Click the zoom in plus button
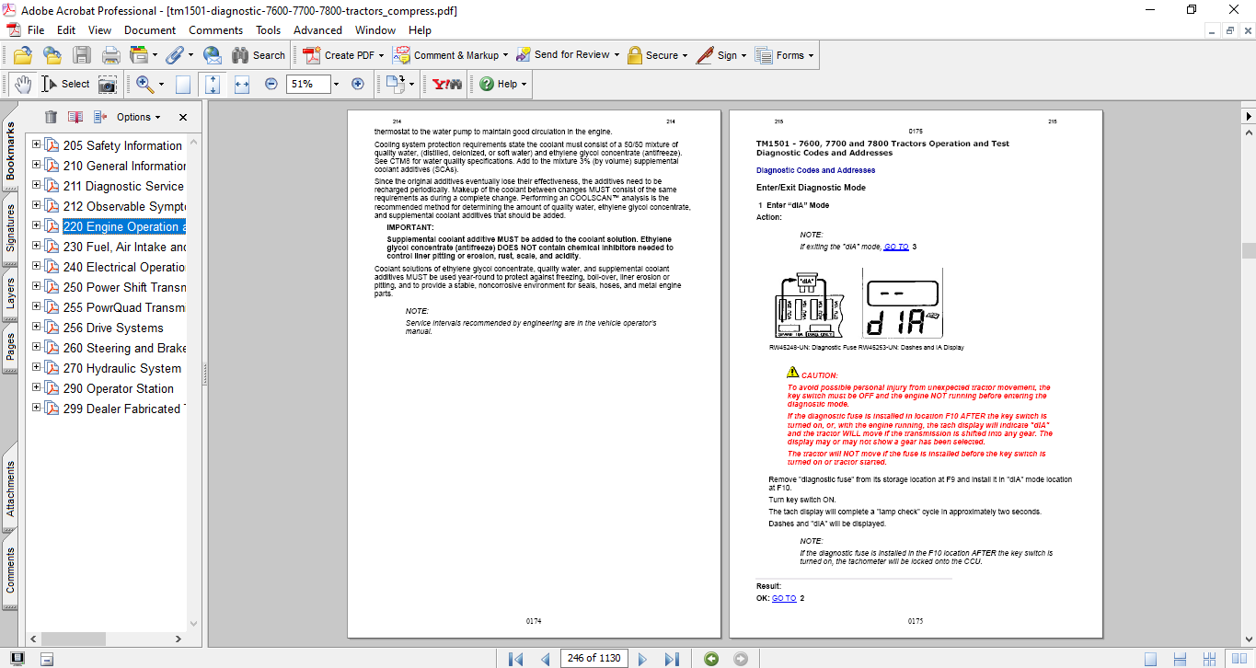This screenshot has width=1256, height=668. pos(358,84)
